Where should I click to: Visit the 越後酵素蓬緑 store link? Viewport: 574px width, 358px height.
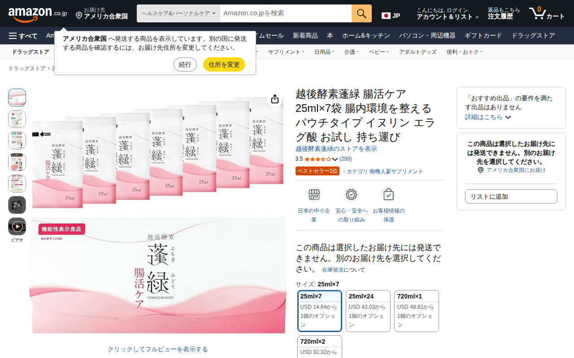pos(336,149)
